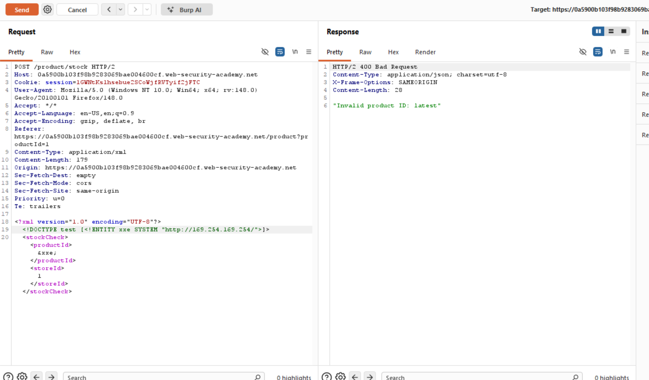Open Request search help icon
The height and width of the screenshot is (380, 649).
point(8,377)
